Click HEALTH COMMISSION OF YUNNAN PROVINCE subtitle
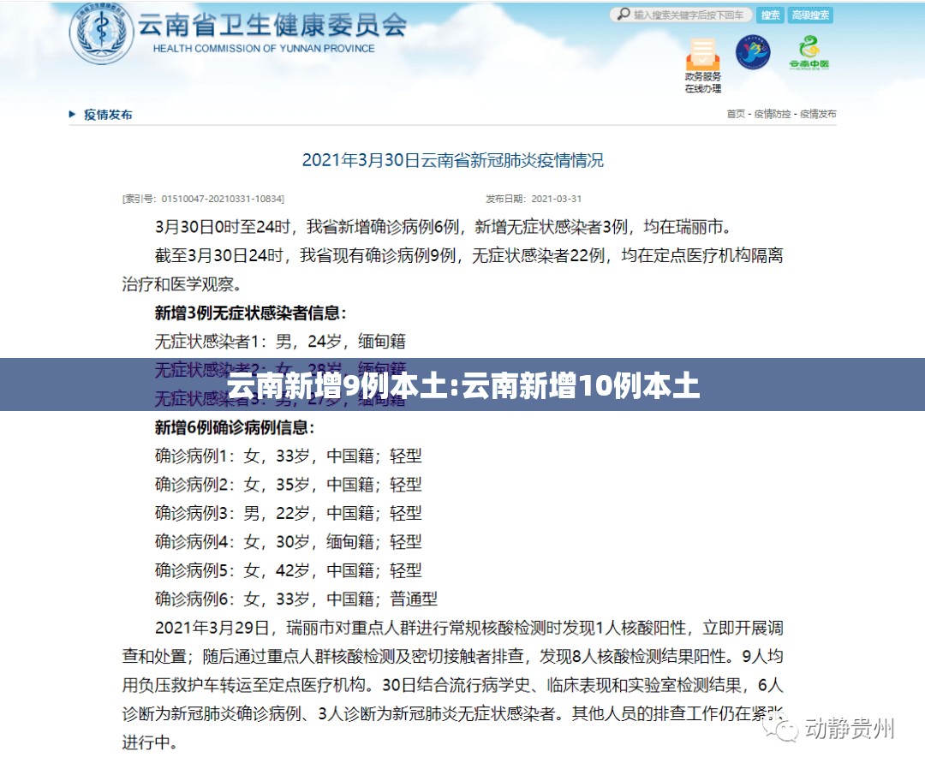Viewport: 925px width, 769px height. tap(264, 48)
